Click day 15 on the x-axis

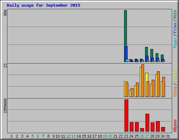pyautogui.click(x=84, y=136)
